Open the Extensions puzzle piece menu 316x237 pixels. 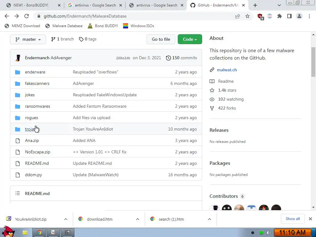(280, 16)
